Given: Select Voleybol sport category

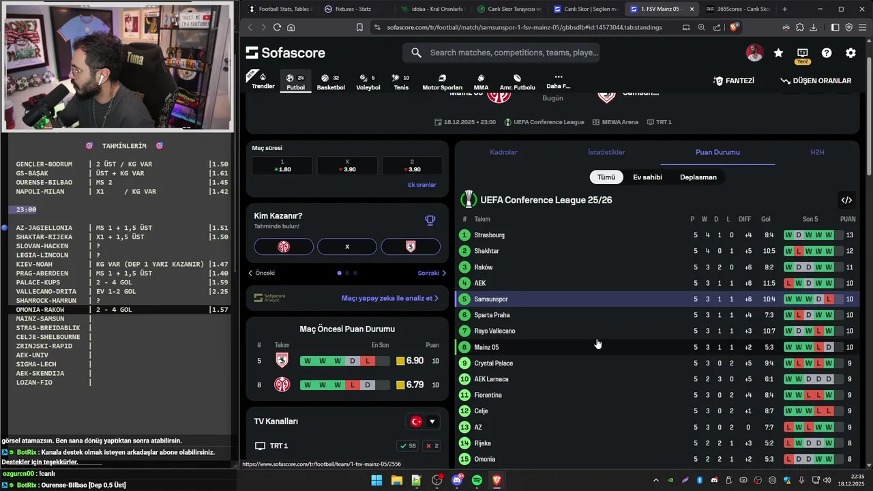Looking at the screenshot, I should 368,82.
